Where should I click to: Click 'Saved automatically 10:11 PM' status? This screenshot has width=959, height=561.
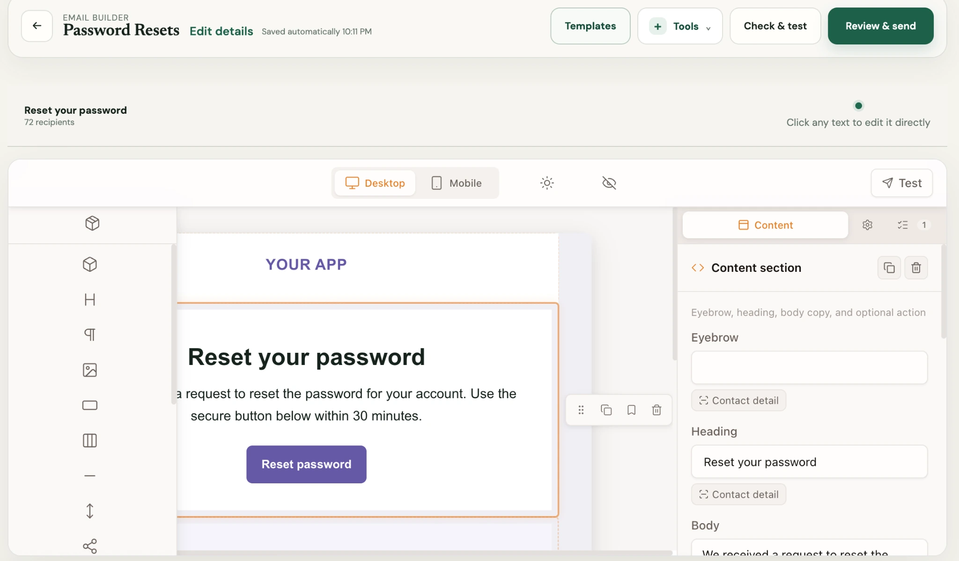317,31
